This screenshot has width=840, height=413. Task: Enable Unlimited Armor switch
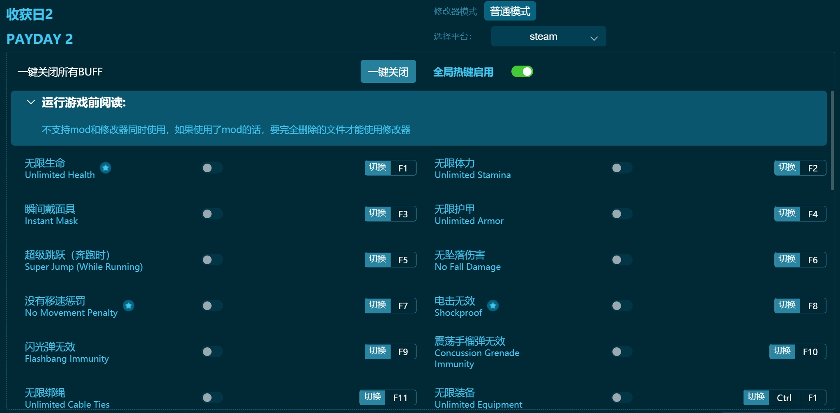point(621,214)
